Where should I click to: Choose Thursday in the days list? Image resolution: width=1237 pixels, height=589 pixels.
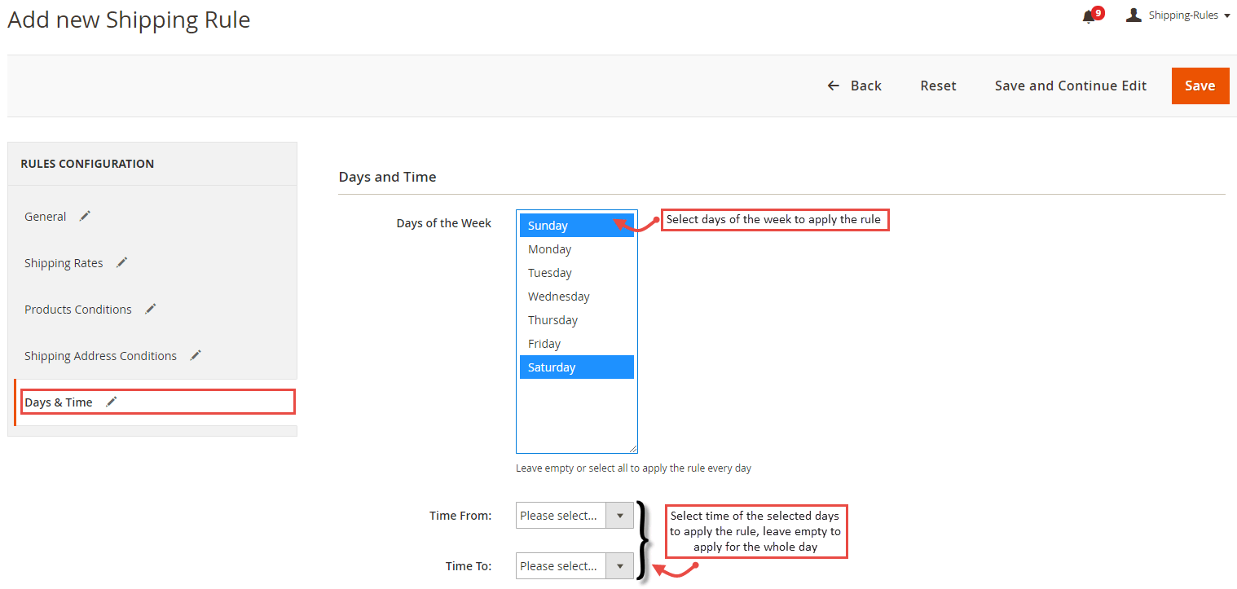click(x=576, y=320)
